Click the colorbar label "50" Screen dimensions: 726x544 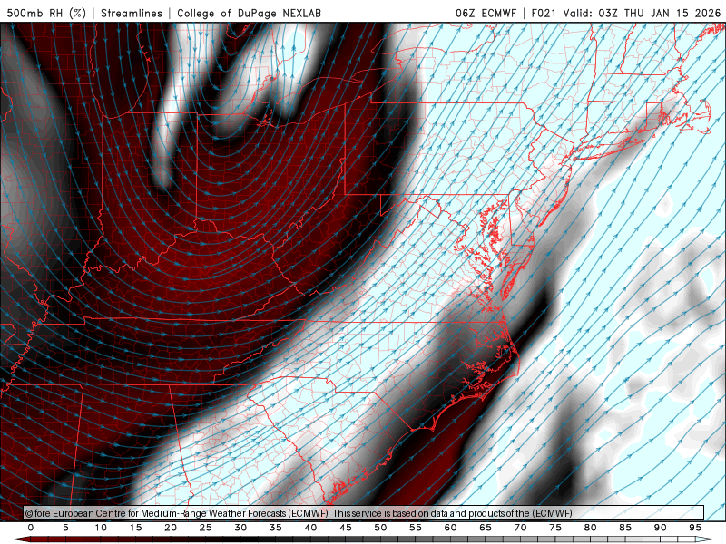(x=380, y=528)
